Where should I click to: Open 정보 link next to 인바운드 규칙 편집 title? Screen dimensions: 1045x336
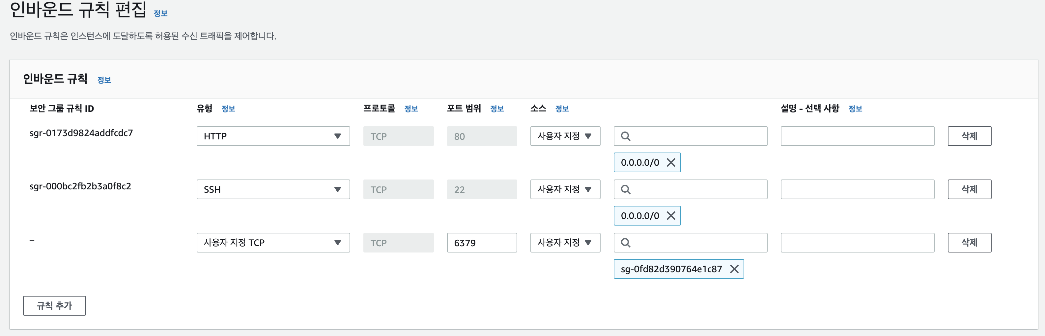tap(161, 13)
